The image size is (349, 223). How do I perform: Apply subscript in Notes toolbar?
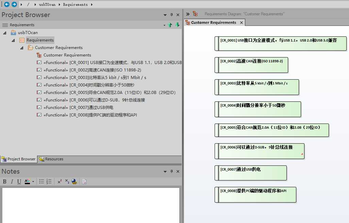[x=67, y=181]
